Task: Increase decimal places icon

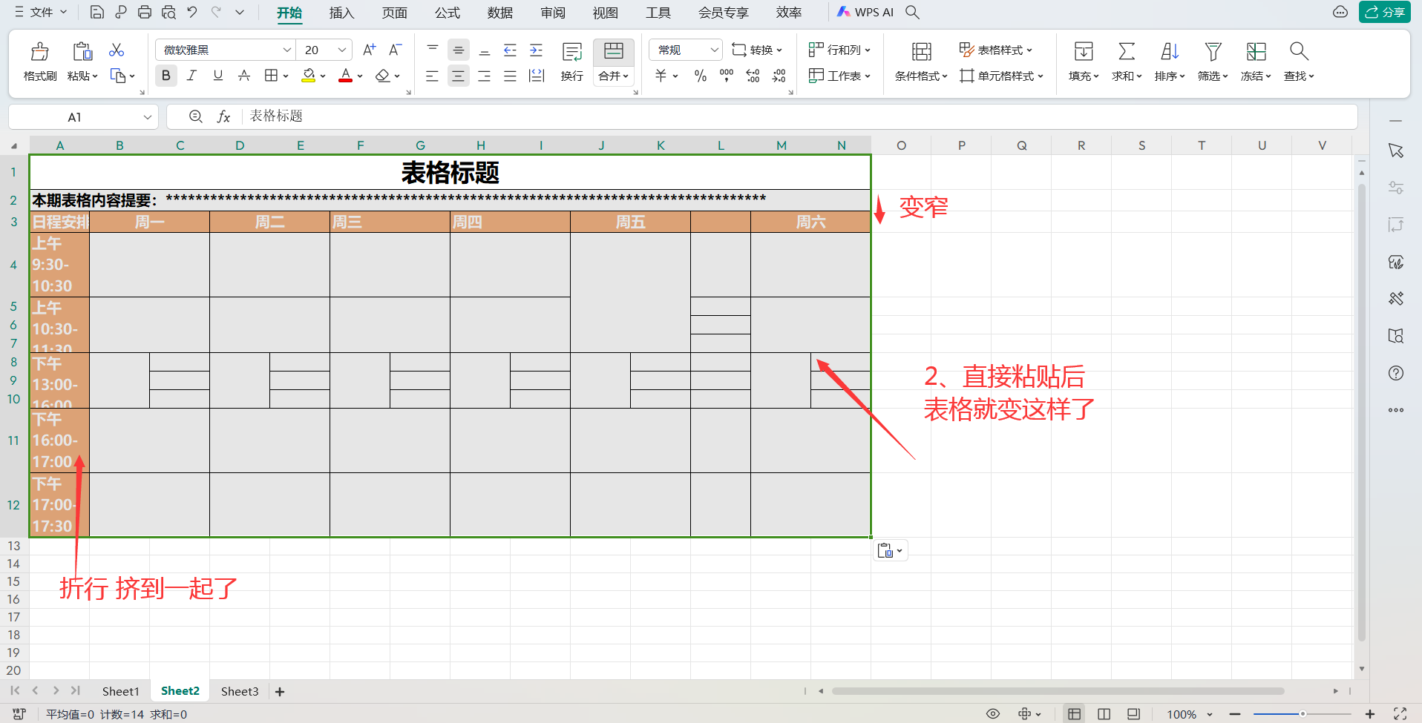Action: pyautogui.click(x=753, y=76)
